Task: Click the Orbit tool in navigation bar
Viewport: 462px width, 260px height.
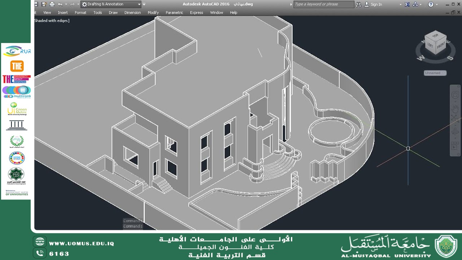Action: click(455, 132)
